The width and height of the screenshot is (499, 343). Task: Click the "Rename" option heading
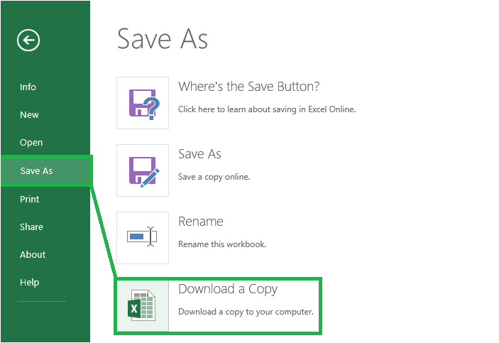200,222
